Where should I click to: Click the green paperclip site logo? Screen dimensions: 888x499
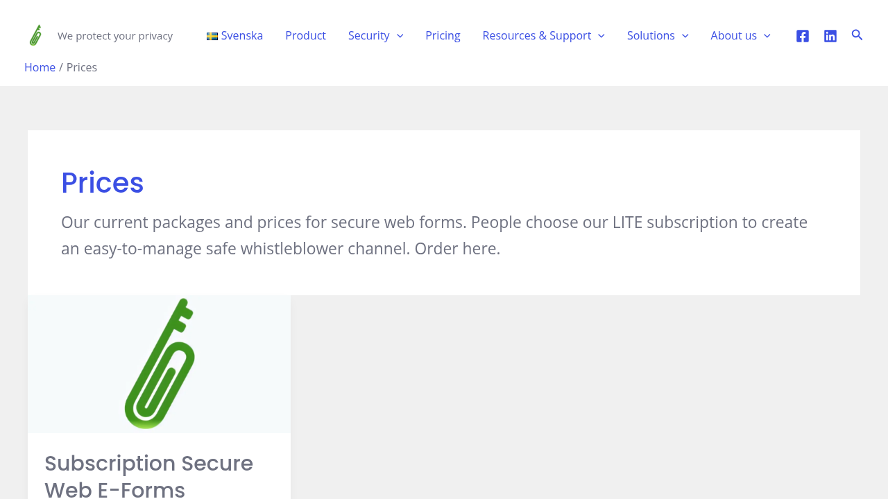pos(35,35)
